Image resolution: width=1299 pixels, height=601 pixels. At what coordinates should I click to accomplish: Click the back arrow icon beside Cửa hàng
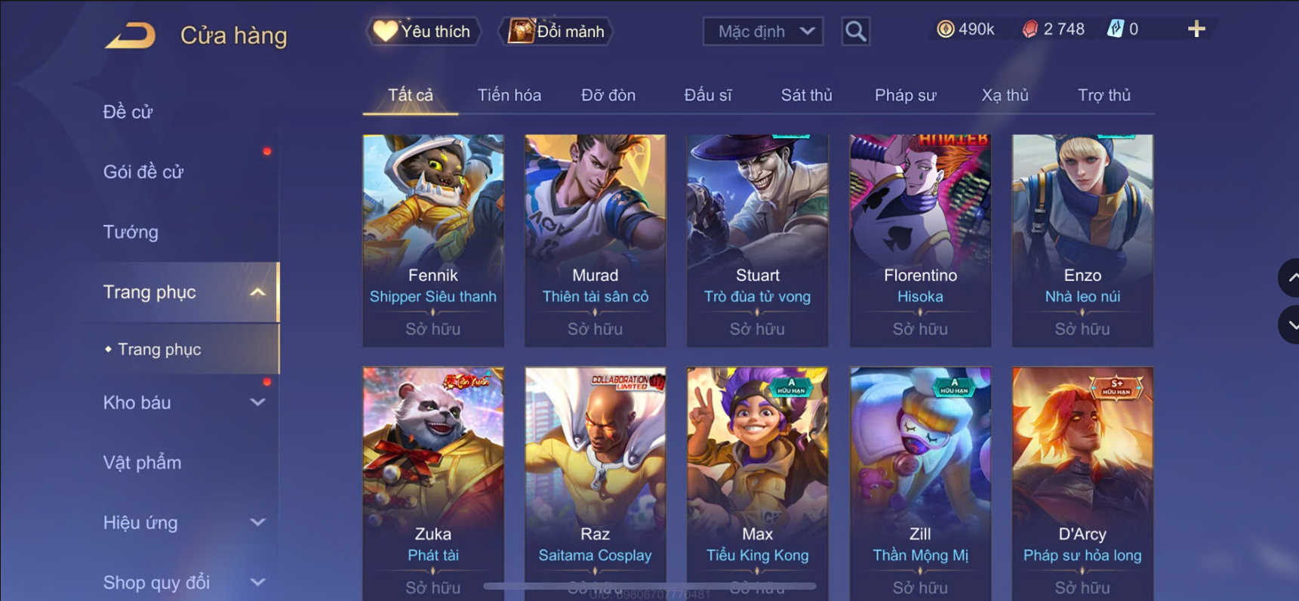click(131, 35)
